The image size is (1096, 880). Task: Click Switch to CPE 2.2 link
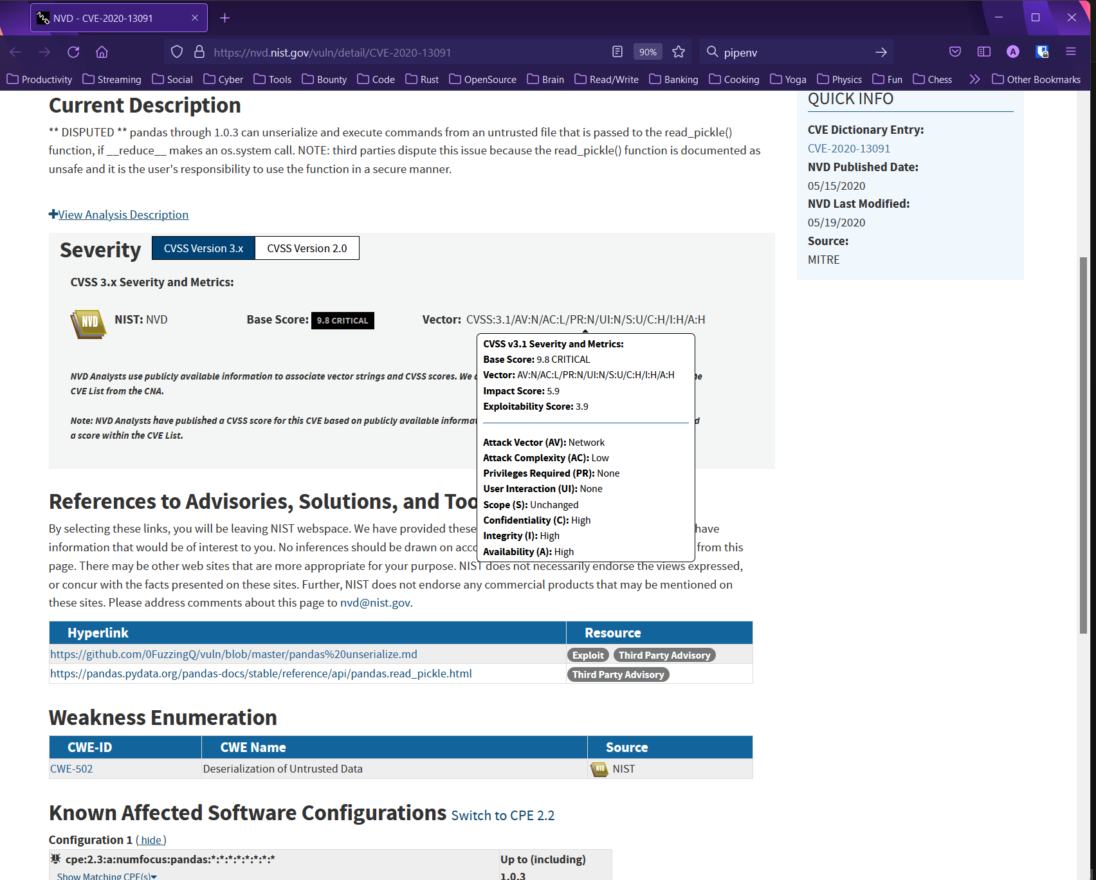coord(502,816)
